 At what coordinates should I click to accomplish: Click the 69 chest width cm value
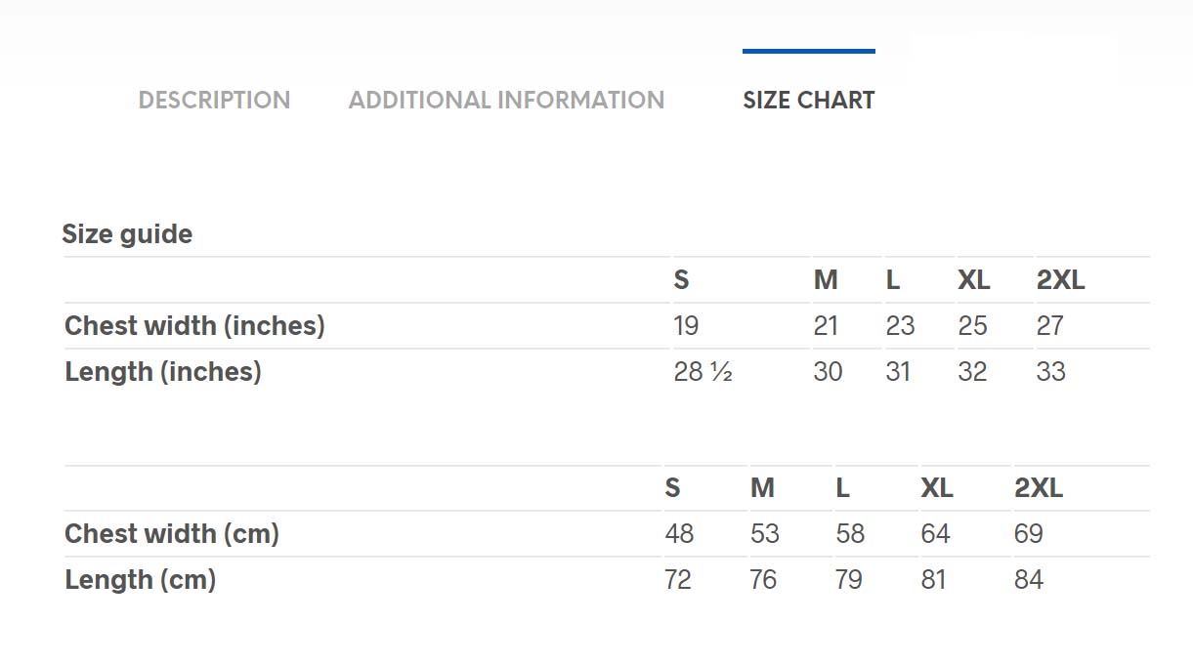[x=1028, y=533]
